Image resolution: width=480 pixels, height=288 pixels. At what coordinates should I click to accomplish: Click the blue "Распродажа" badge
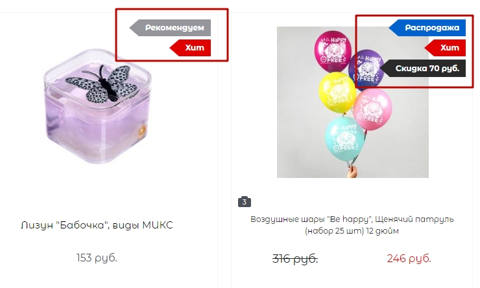(427, 28)
